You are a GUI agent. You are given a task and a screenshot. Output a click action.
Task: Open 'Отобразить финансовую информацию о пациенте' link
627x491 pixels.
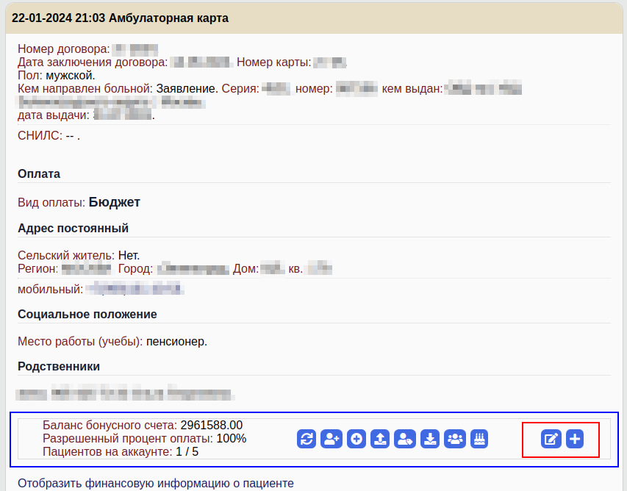(156, 483)
